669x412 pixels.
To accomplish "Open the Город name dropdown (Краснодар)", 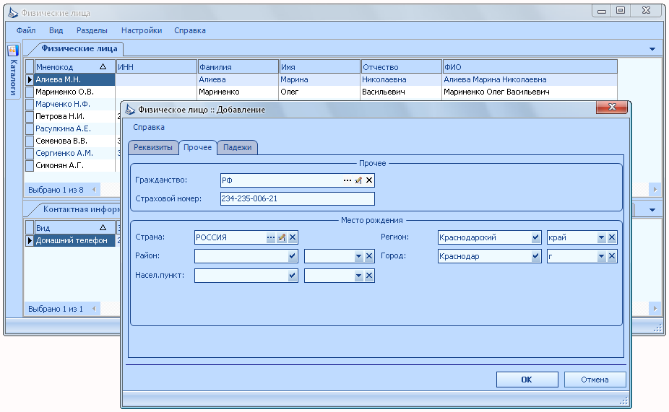I will 536,256.
